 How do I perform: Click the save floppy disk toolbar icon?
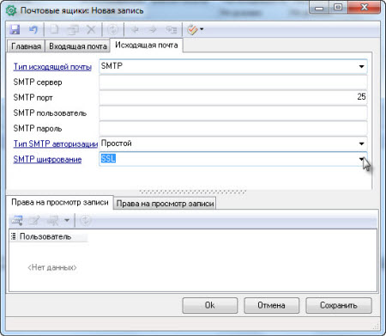[15, 29]
